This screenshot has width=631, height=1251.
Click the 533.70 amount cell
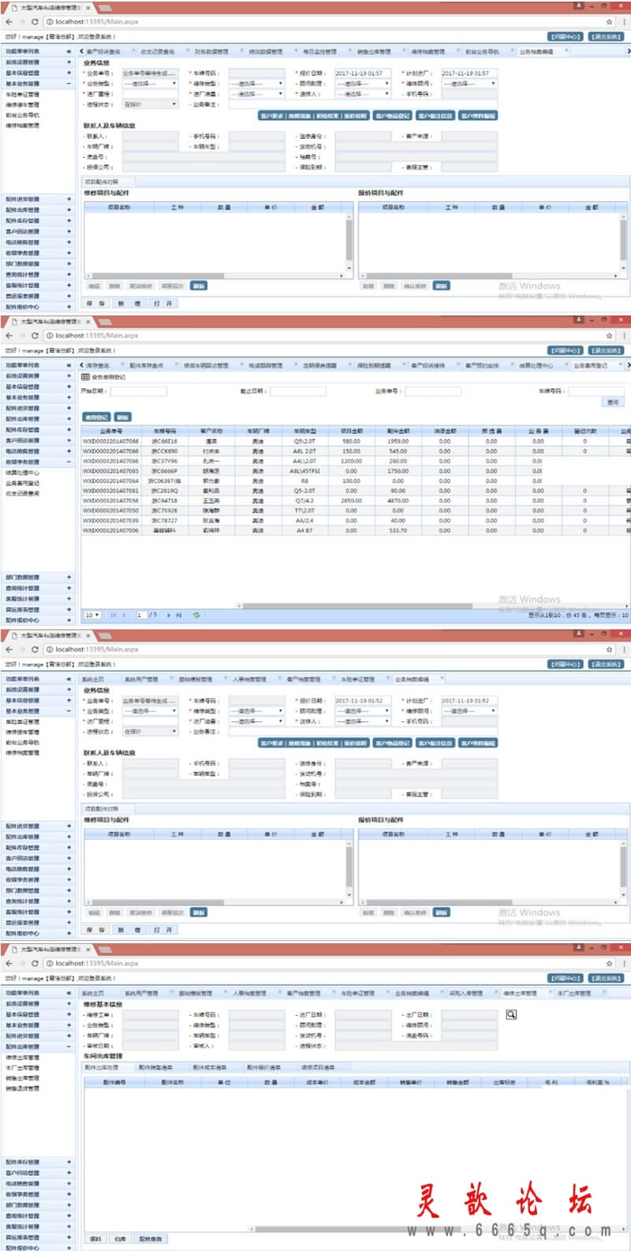tap(398, 530)
